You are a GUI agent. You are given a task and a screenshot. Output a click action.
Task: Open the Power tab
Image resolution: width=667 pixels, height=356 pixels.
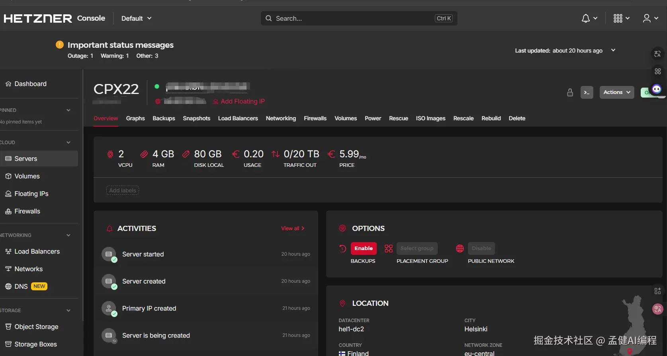[x=373, y=118]
